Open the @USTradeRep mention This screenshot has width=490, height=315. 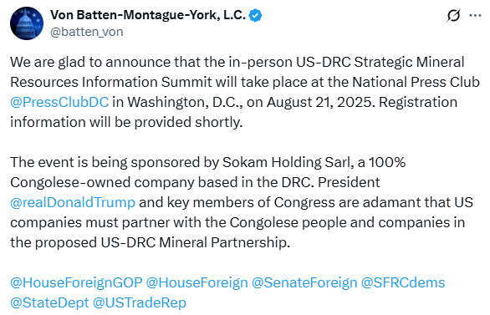point(140,302)
